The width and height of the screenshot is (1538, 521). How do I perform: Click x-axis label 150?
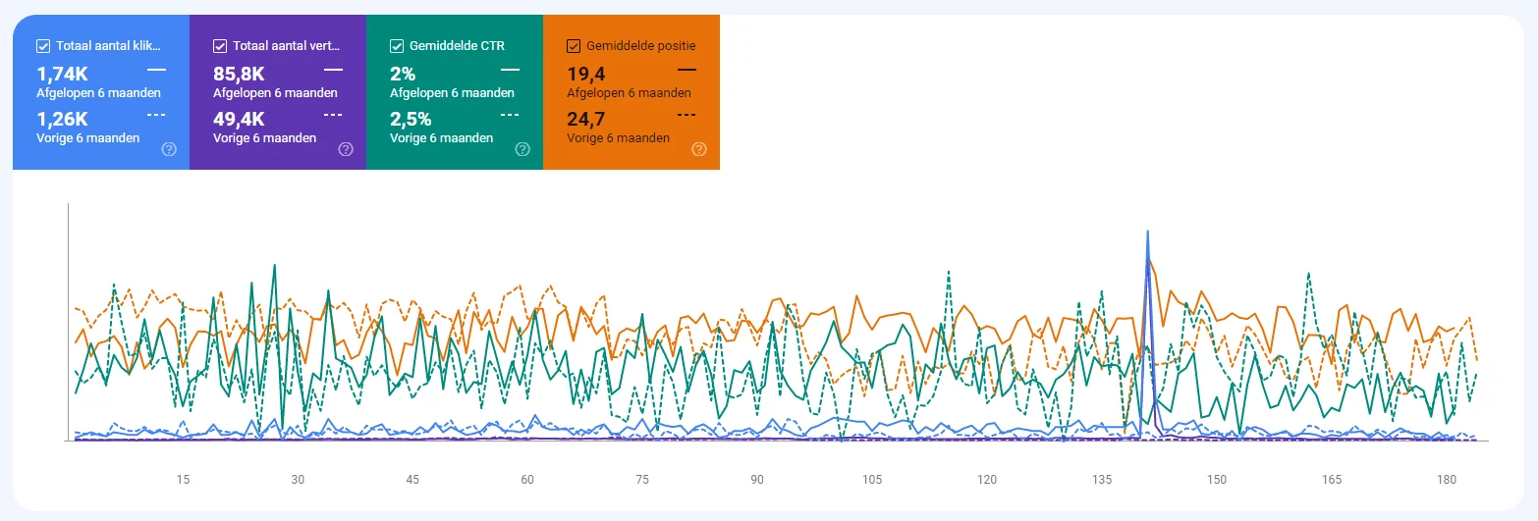tap(1217, 480)
